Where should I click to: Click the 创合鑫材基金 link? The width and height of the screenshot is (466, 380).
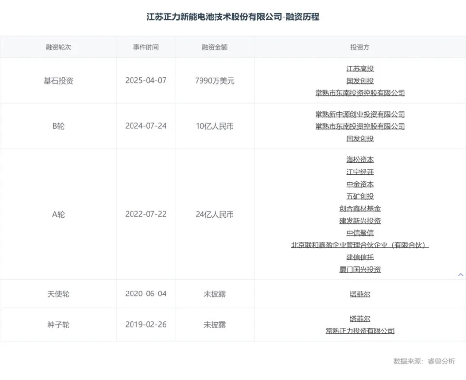360,208
